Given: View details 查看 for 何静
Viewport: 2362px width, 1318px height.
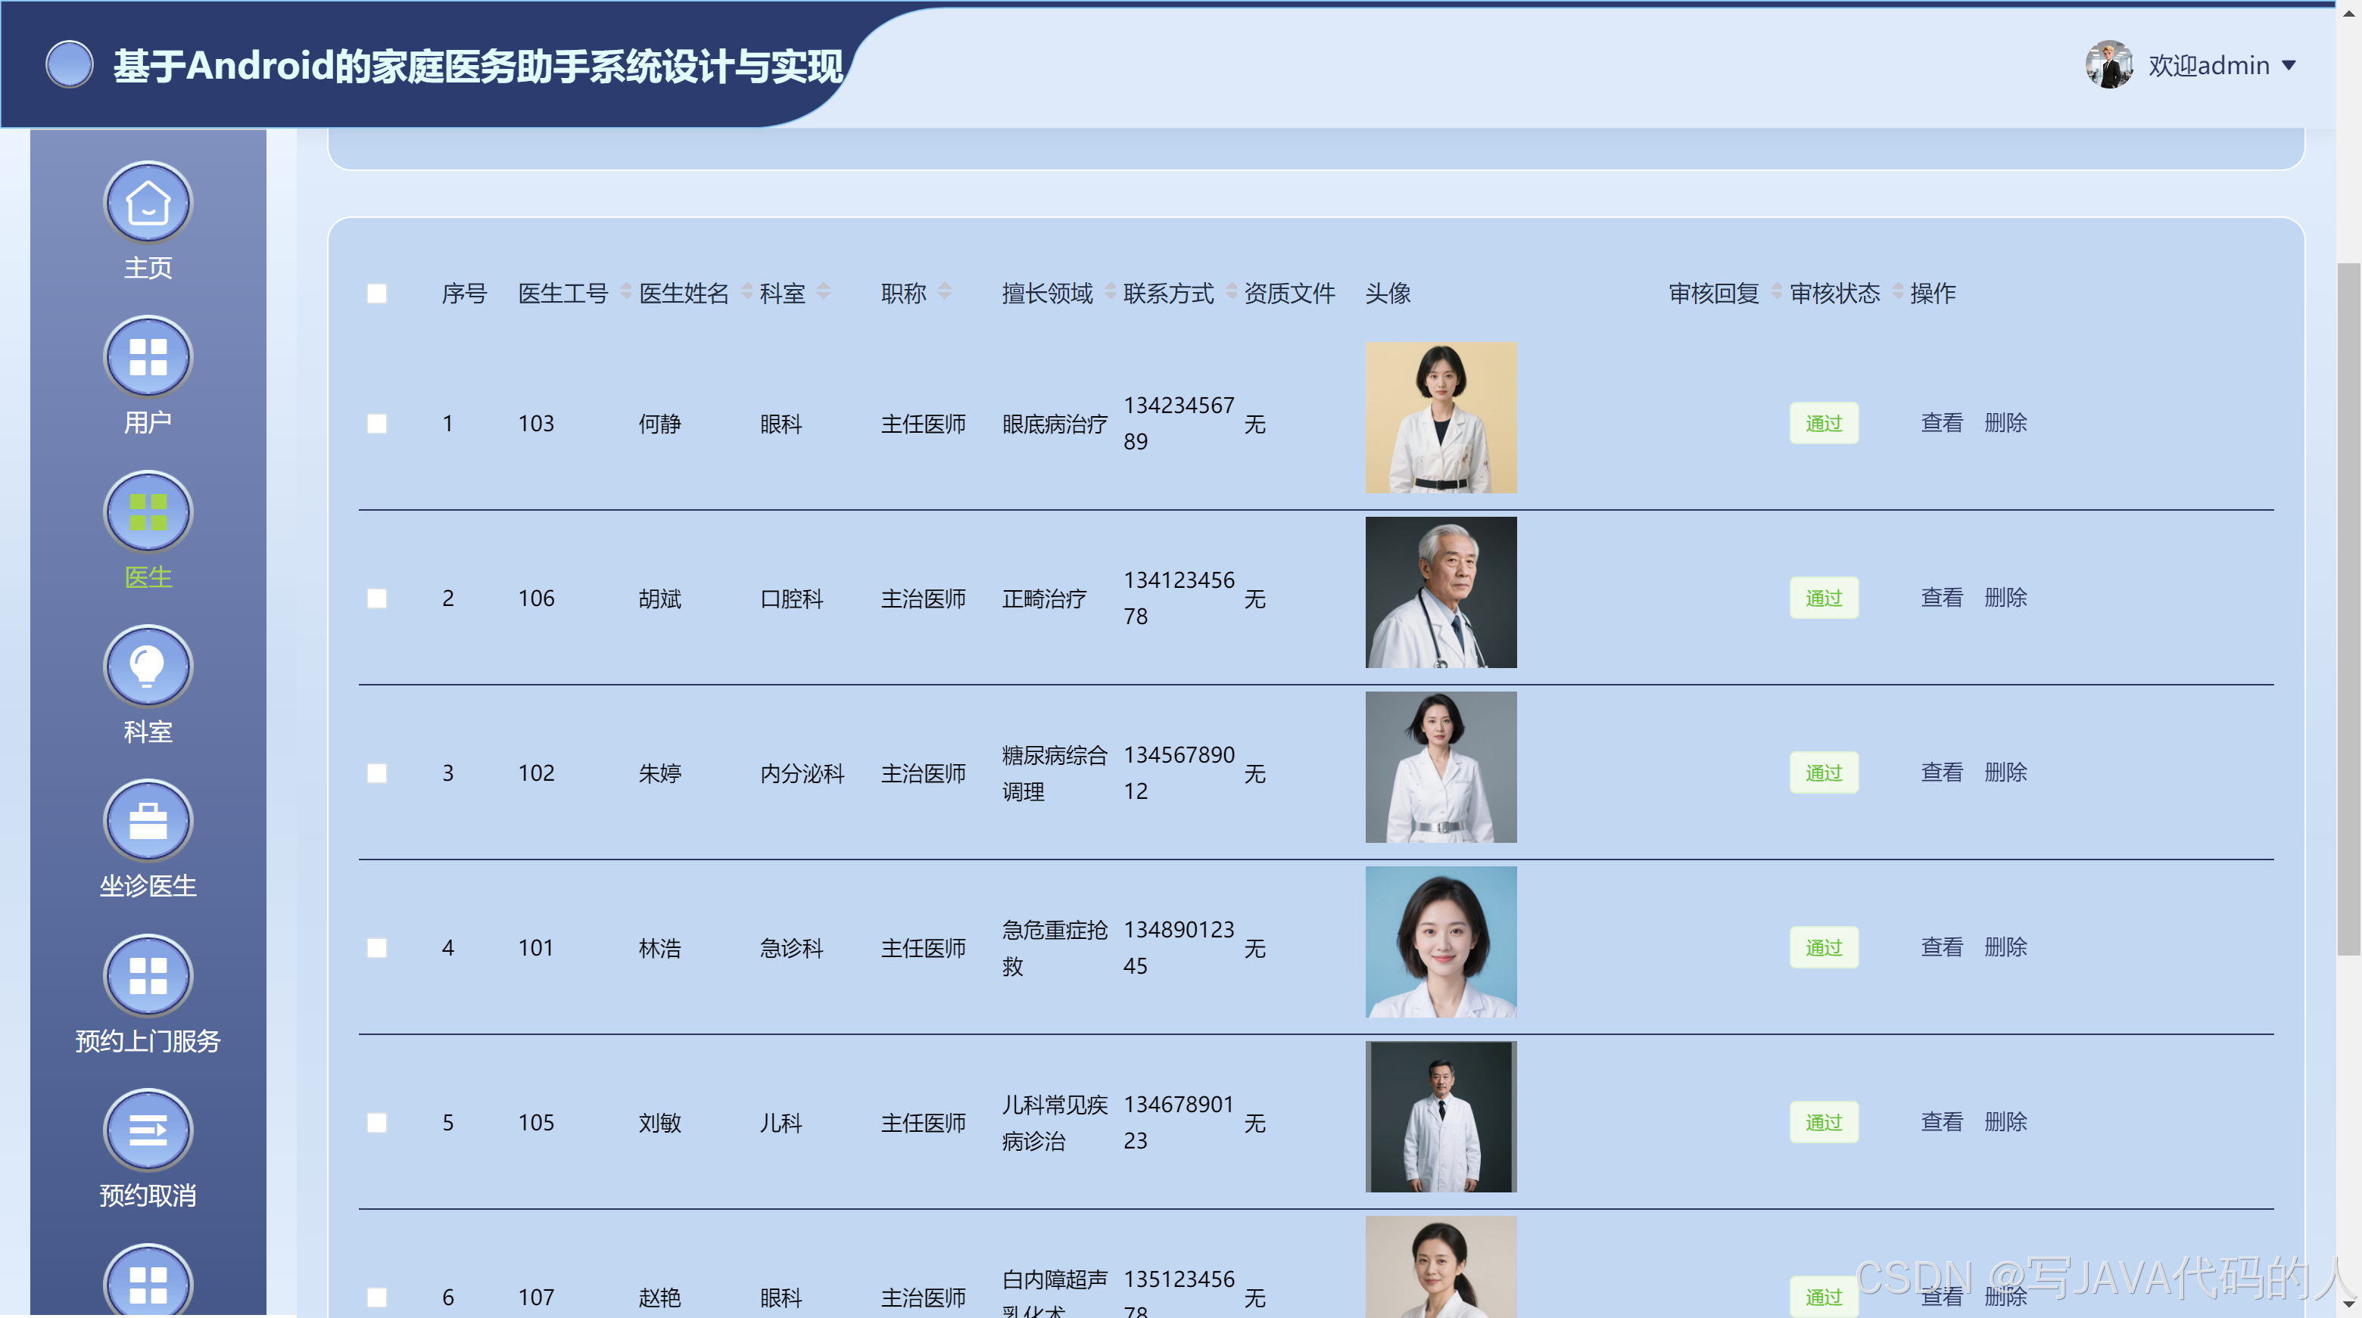Looking at the screenshot, I should click(x=1942, y=422).
